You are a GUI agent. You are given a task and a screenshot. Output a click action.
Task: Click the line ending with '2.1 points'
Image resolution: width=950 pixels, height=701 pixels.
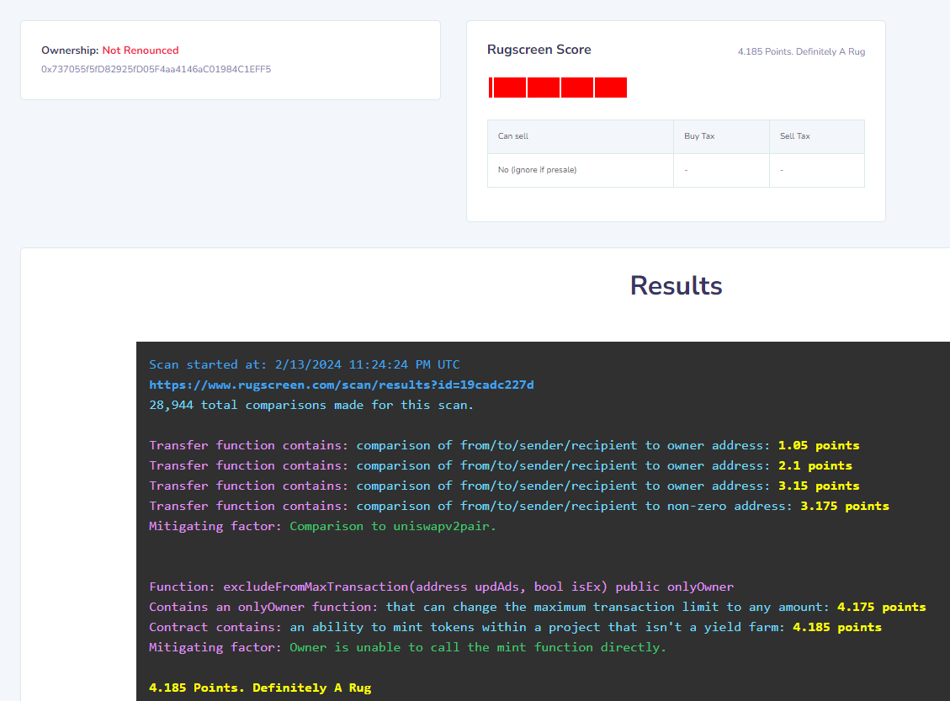501,465
